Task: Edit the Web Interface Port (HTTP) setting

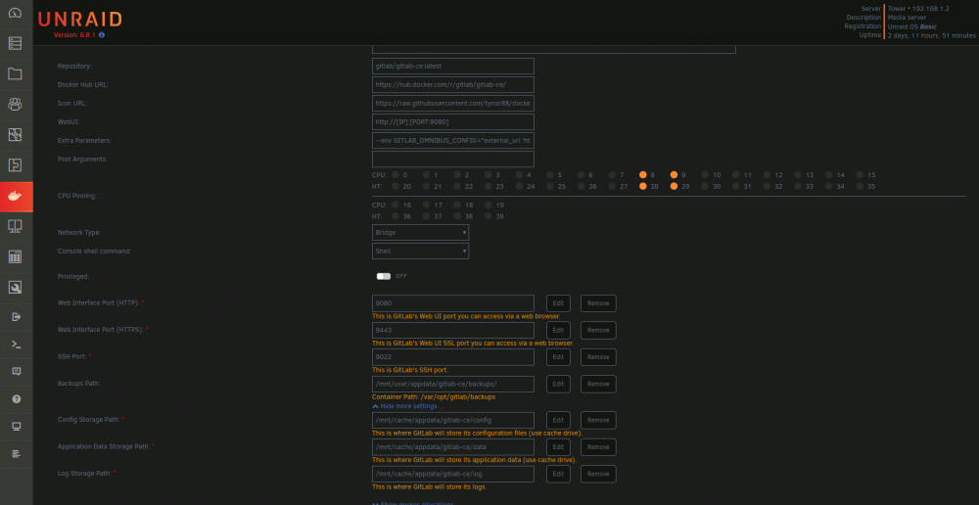Action: [558, 303]
